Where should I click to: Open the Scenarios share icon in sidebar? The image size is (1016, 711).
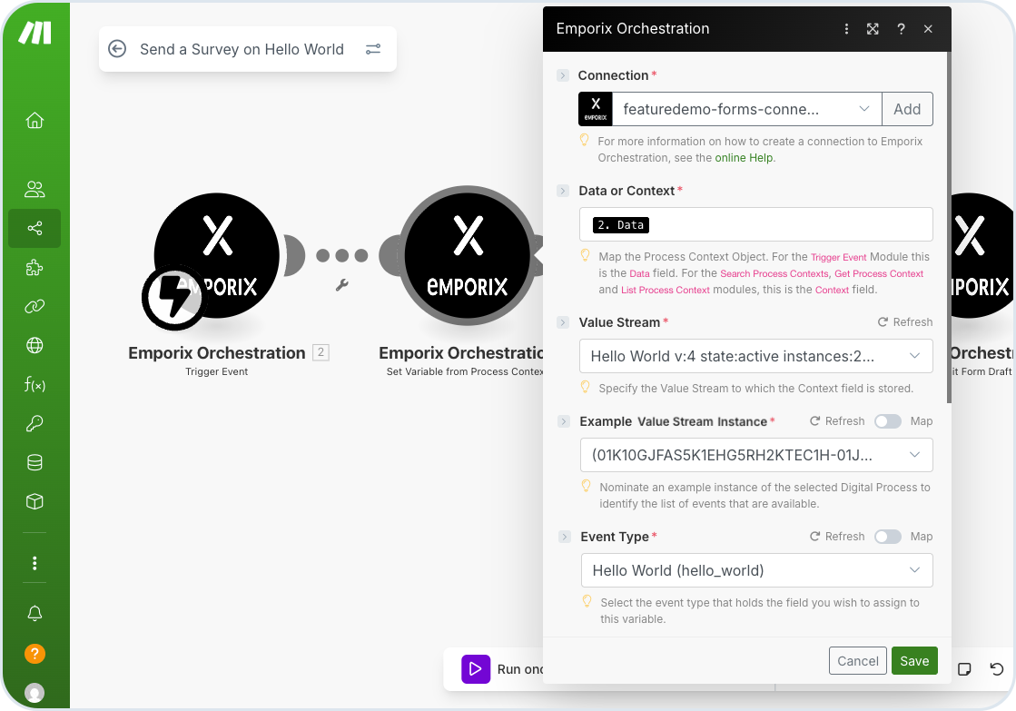click(x=35, y=229)
